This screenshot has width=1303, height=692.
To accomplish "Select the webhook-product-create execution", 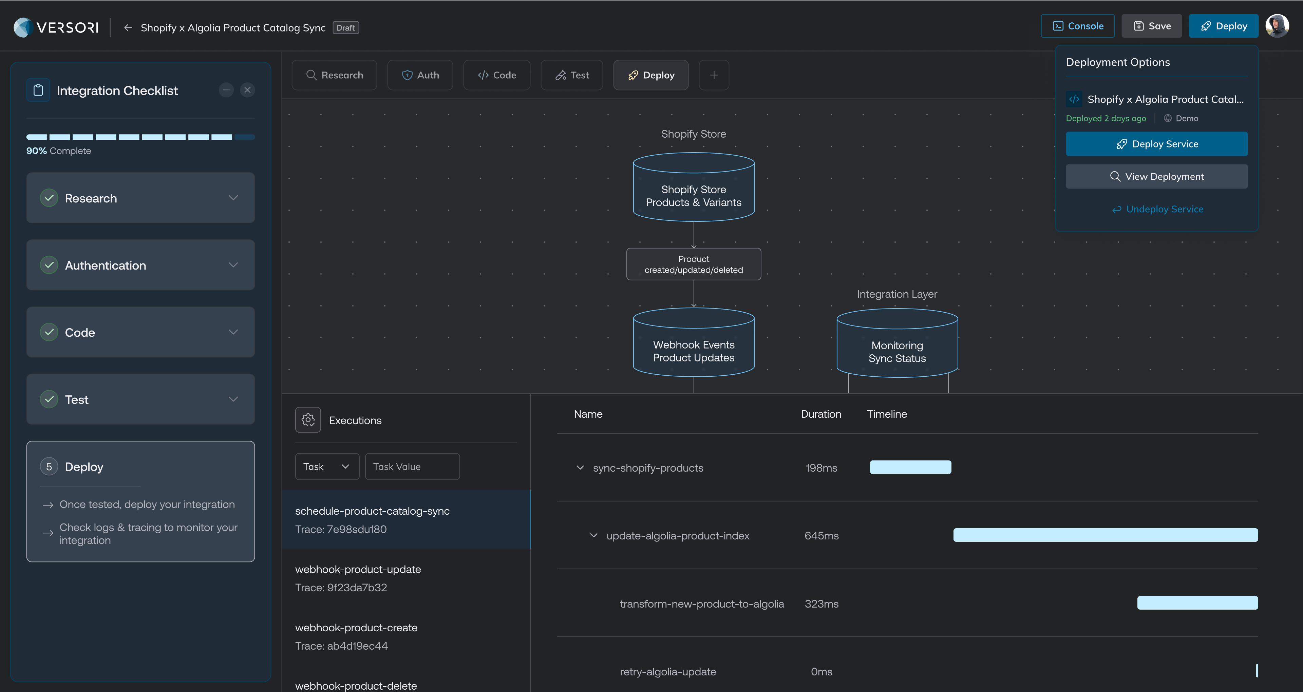I will pos(406,636).
